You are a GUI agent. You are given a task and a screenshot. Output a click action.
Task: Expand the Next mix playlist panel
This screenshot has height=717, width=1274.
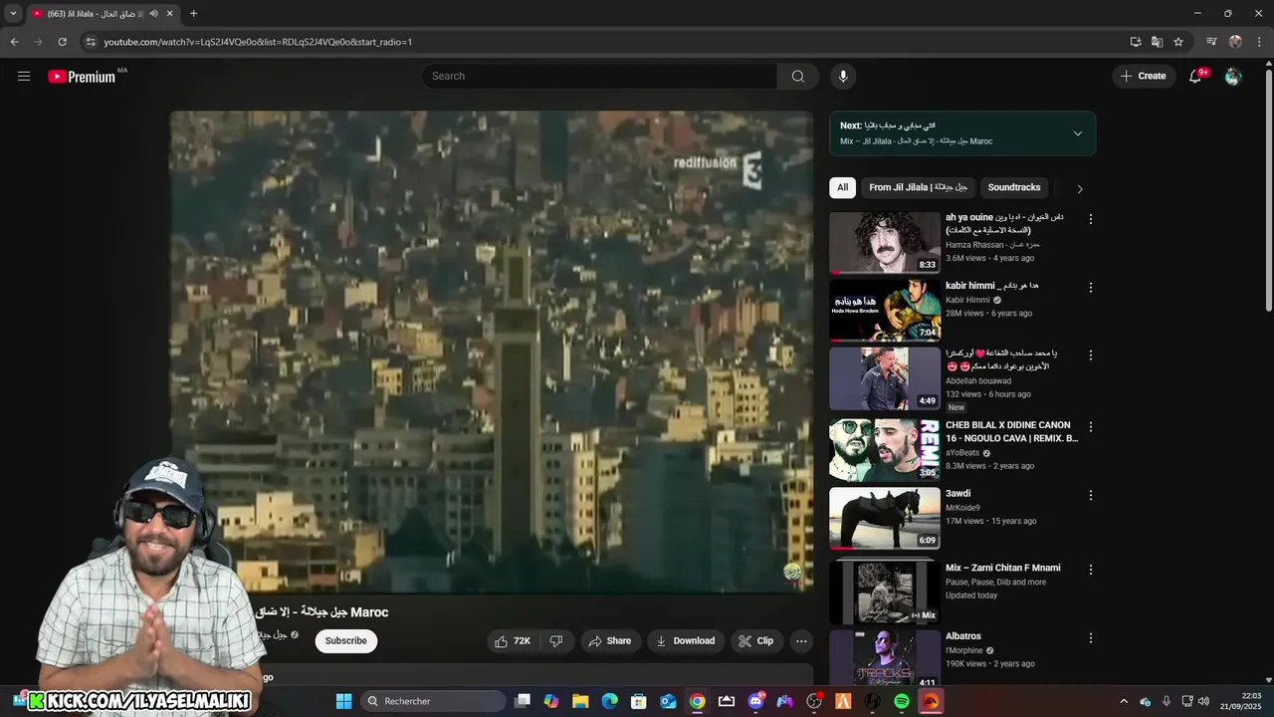coord(1077,133)
